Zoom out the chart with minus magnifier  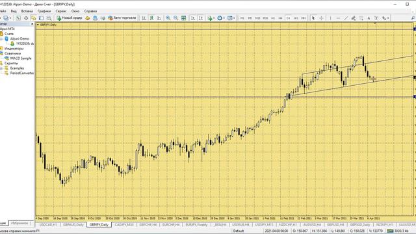coord(175,18)
